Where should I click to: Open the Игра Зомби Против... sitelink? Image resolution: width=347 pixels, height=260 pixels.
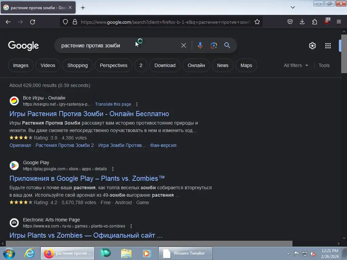coord(122,145)
